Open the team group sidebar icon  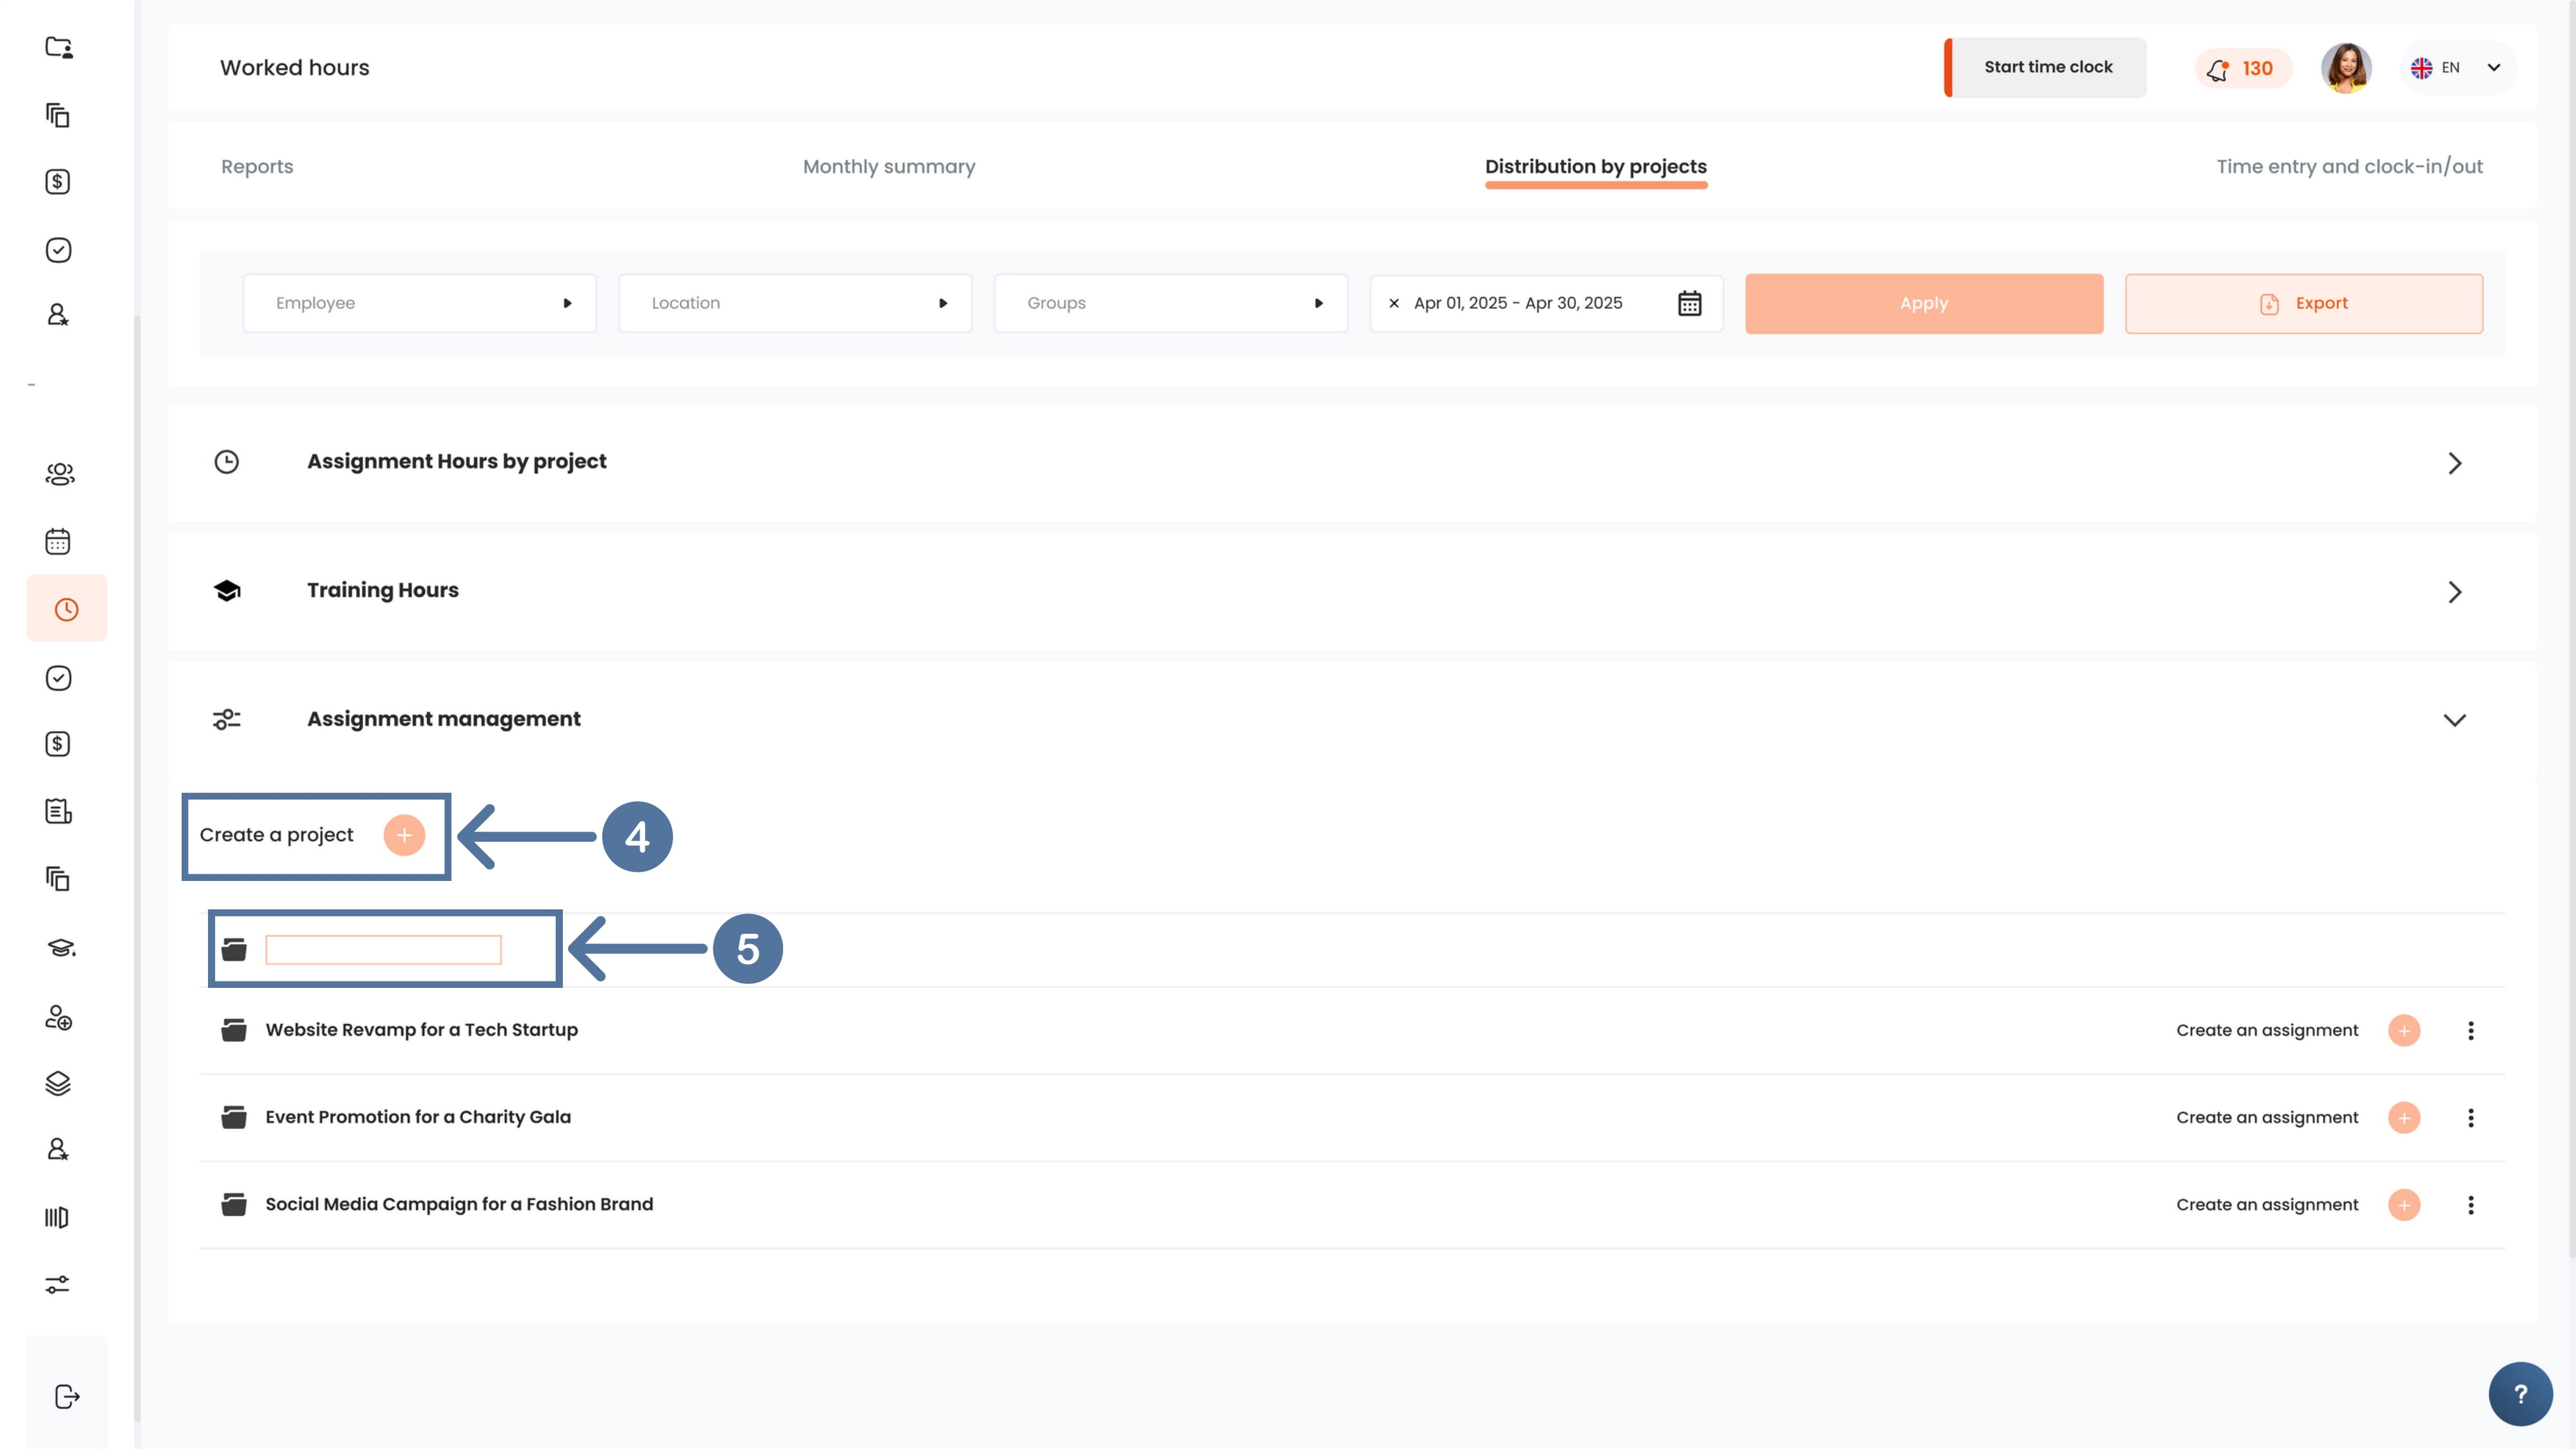point(60,474)
